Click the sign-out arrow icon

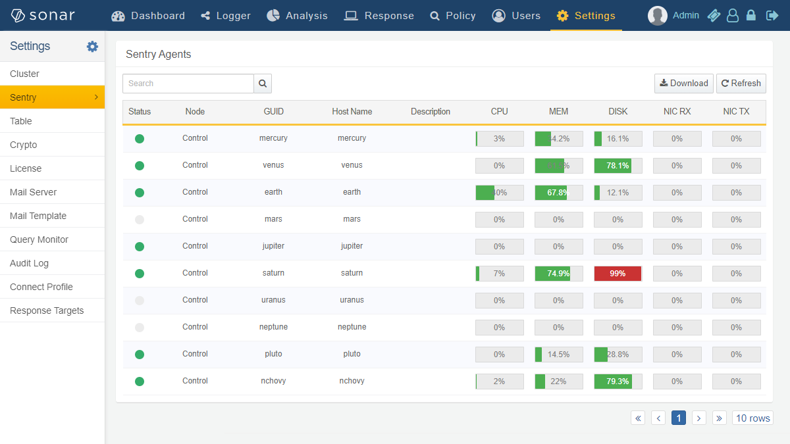click(772, 16)
